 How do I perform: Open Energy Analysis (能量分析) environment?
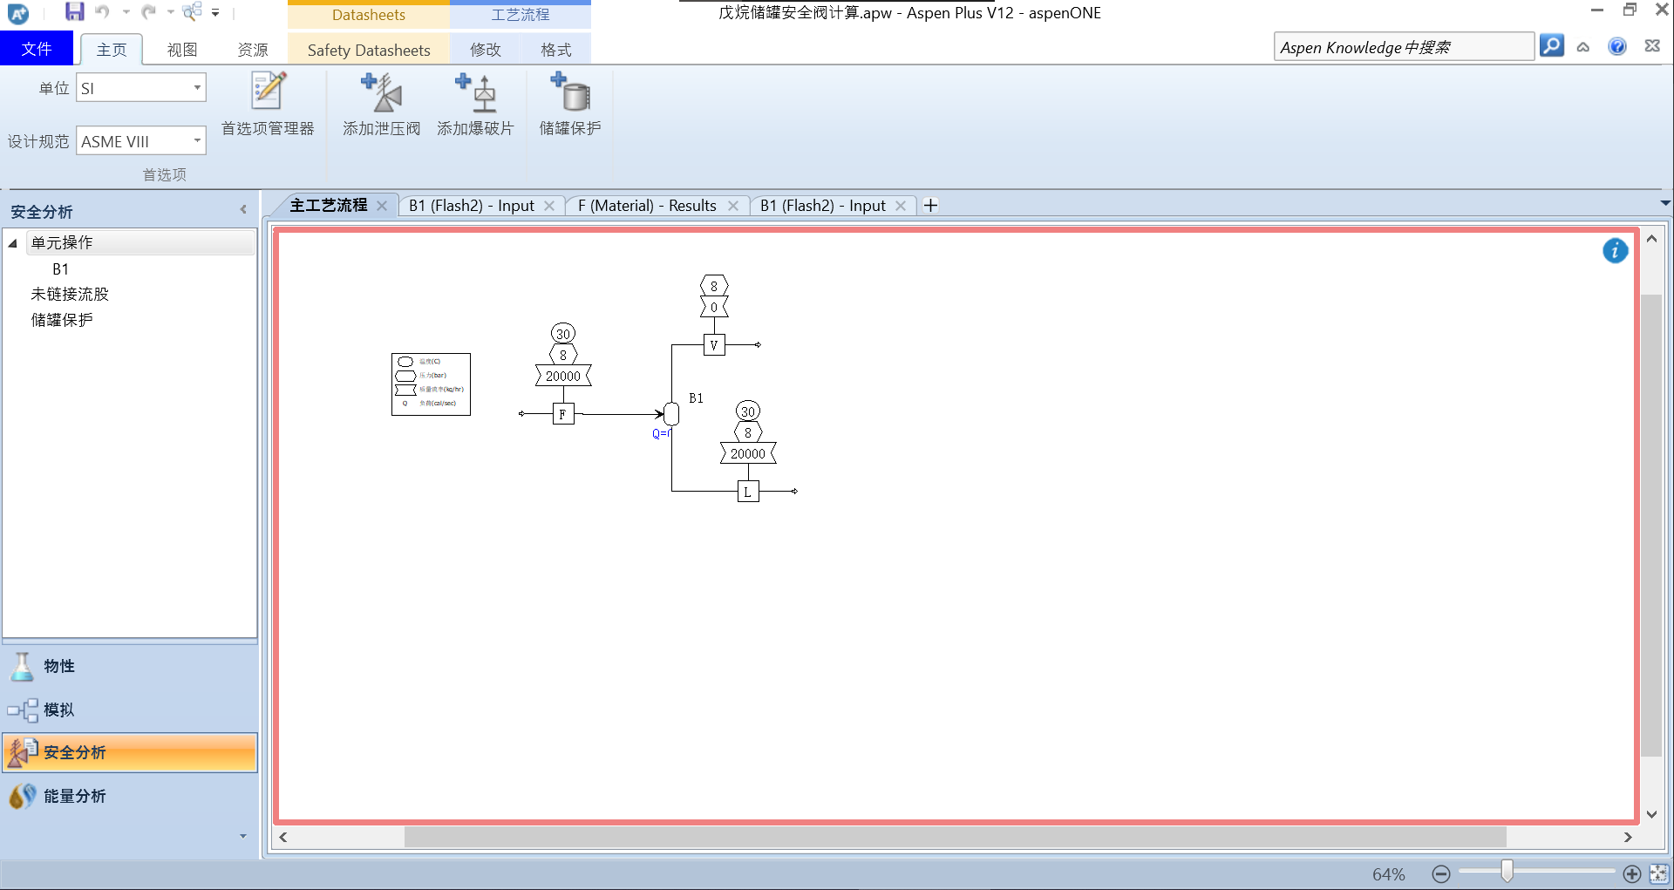(129, 796)
